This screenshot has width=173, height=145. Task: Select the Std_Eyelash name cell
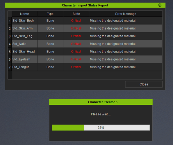pos(24,59)
